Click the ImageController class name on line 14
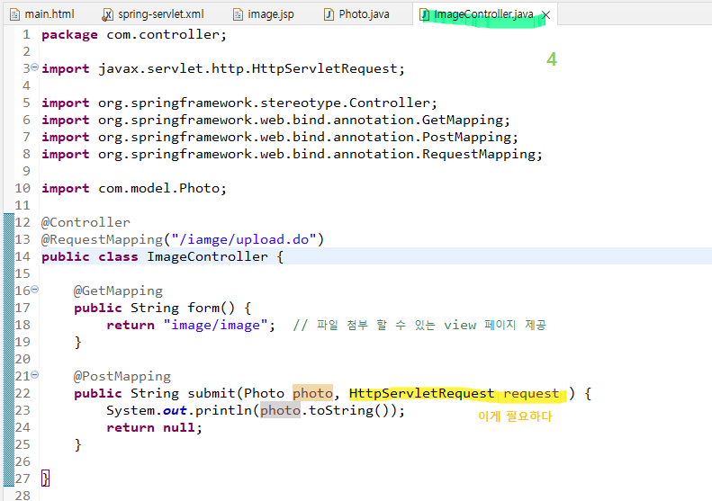712x501 pixels. [207, 257]
